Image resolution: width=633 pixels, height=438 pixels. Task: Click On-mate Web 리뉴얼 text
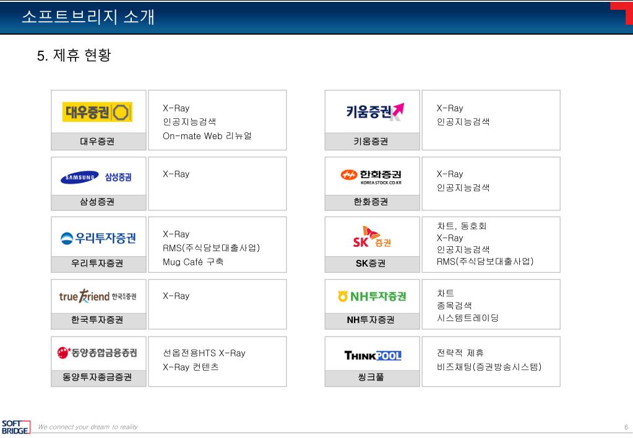point(207,136)
